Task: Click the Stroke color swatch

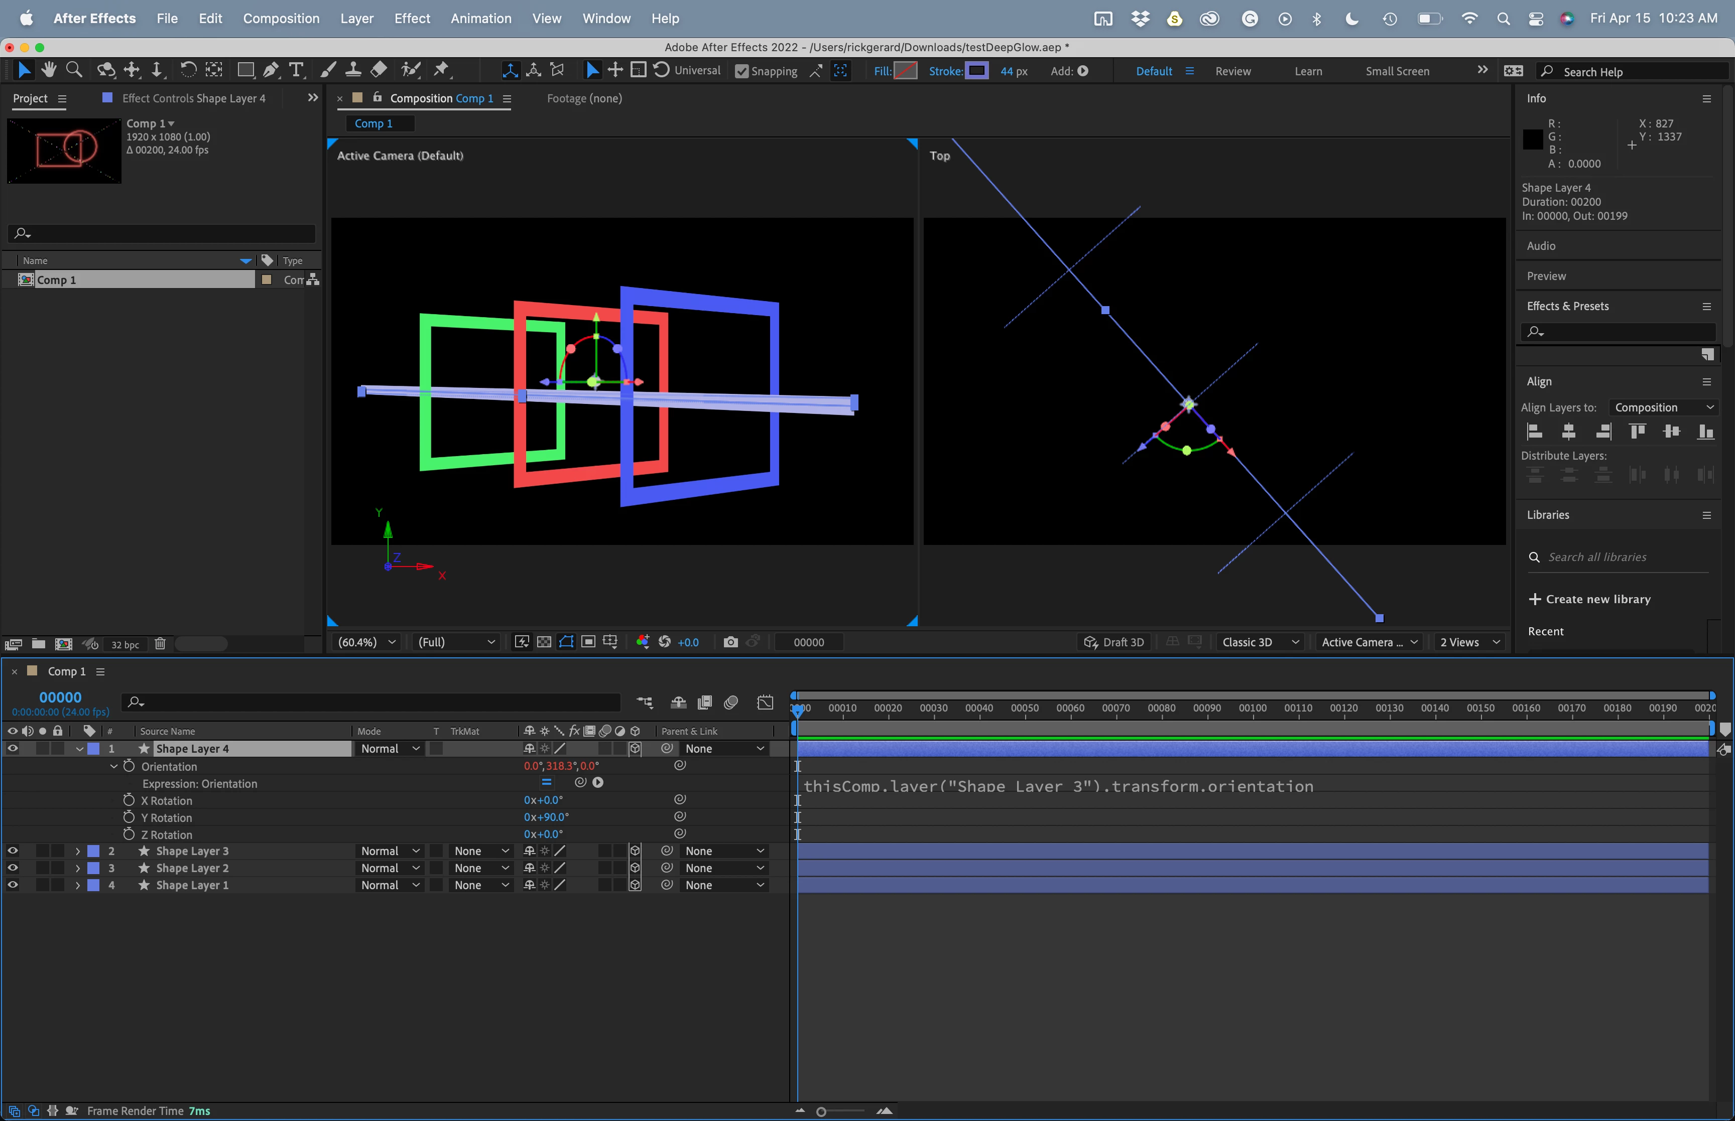Action: (x=976, y=71)
